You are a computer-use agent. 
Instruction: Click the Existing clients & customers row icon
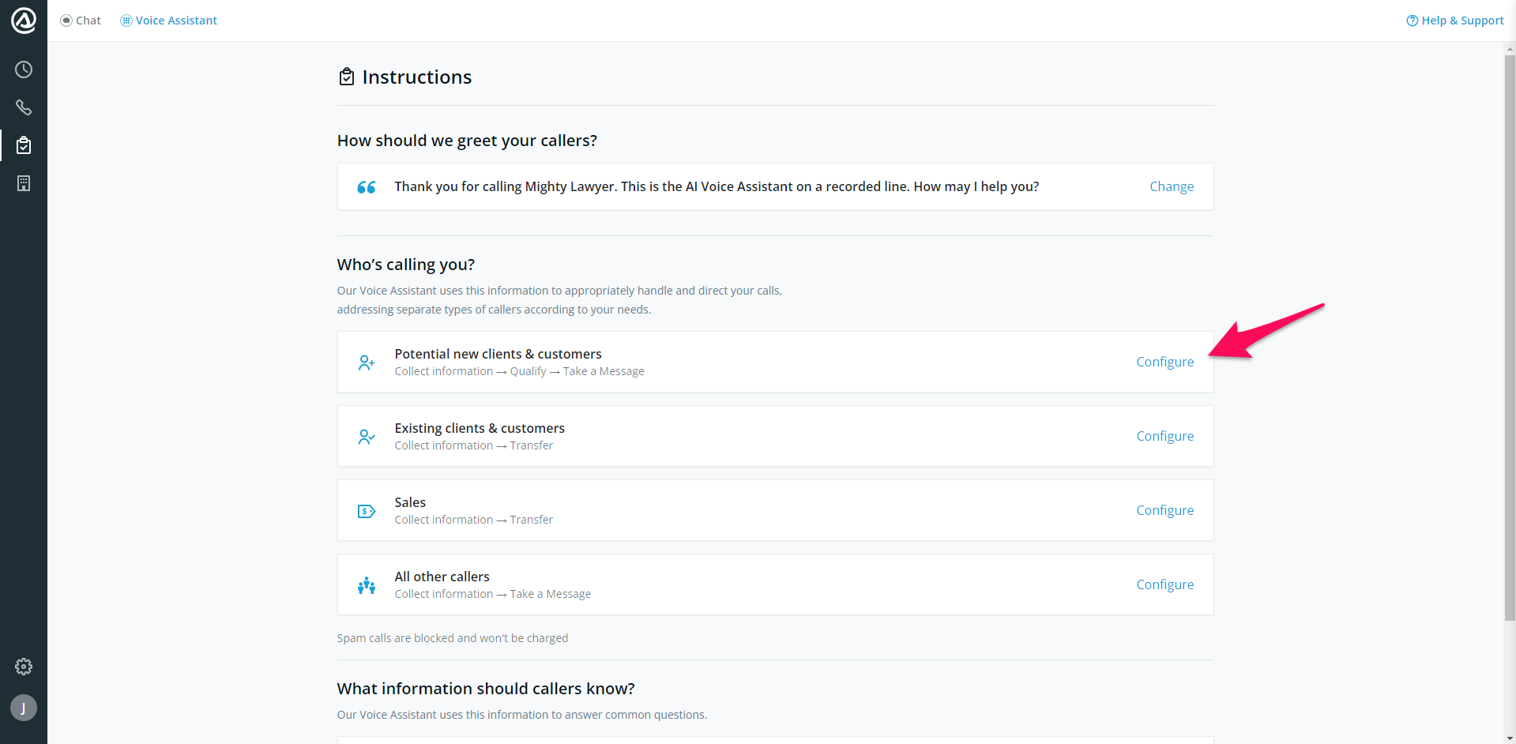(x=367, y=437)
